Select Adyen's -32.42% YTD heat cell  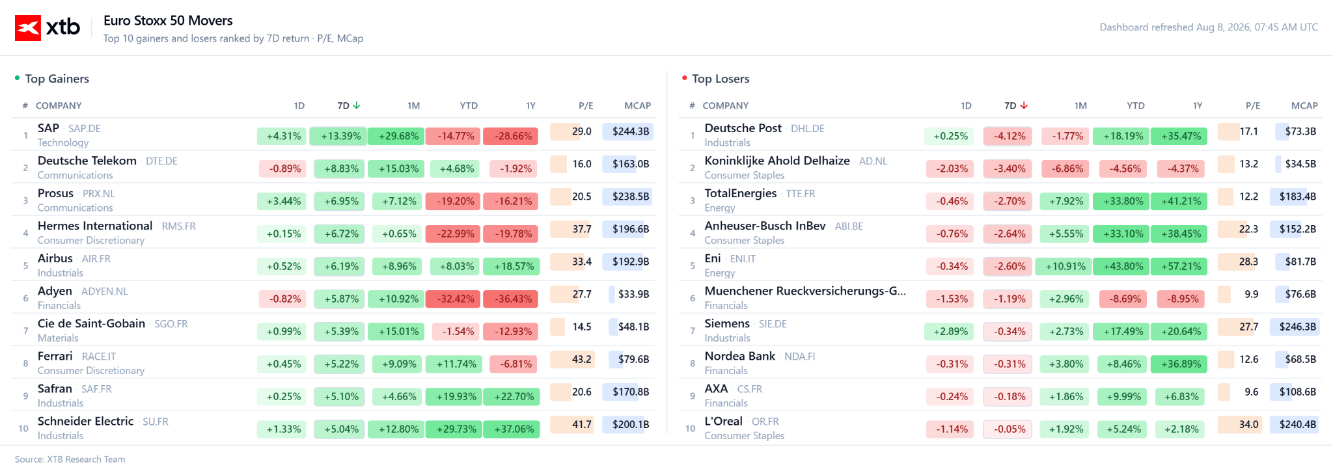click(x=454, y=299)
